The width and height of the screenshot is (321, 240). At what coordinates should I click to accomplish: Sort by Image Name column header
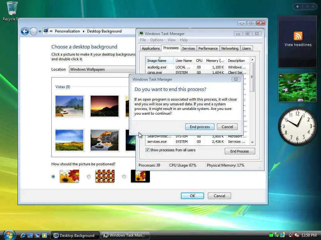(x=160, y=61)
